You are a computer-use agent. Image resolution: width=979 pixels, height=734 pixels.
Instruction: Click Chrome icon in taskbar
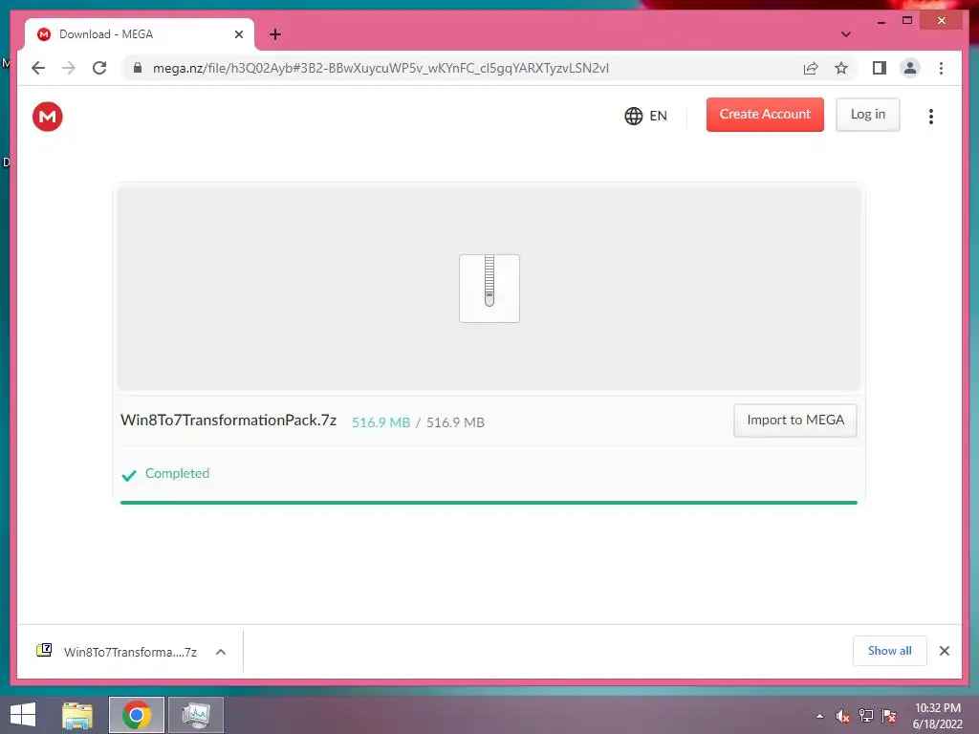click(x=137, y=715)
